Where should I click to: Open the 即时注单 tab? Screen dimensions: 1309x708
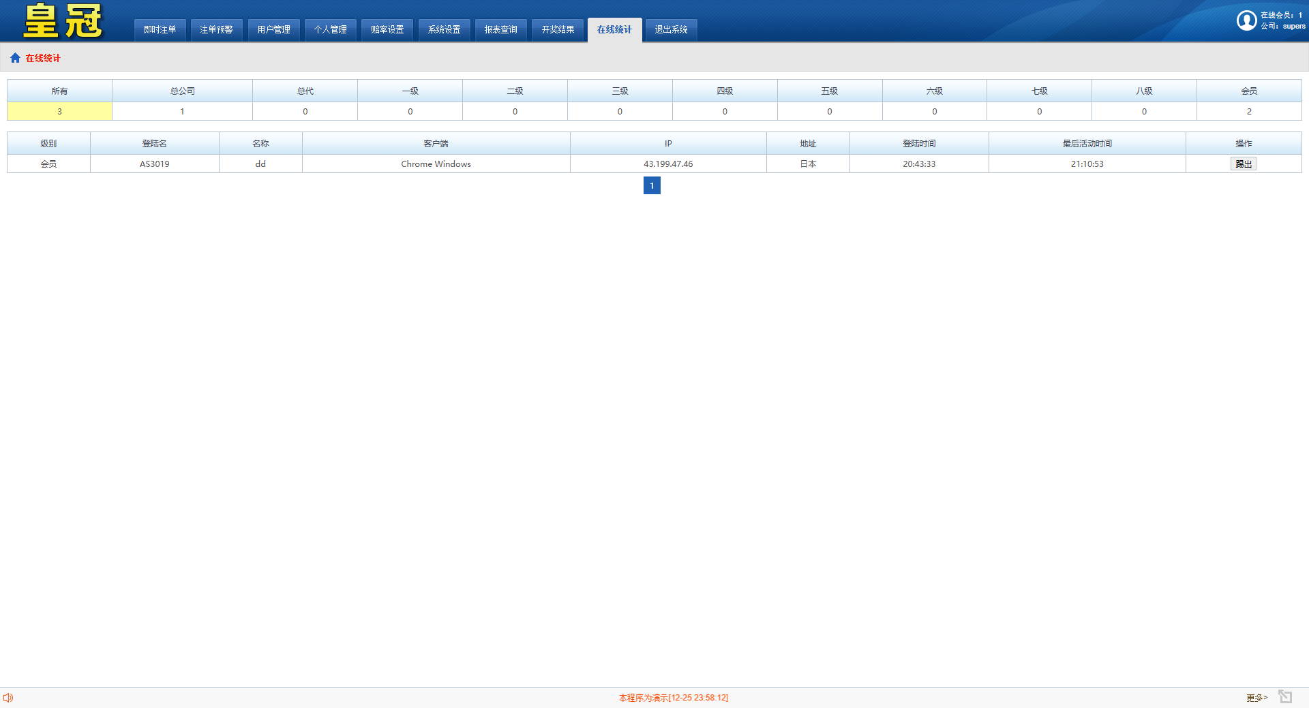tap(160, 29)
